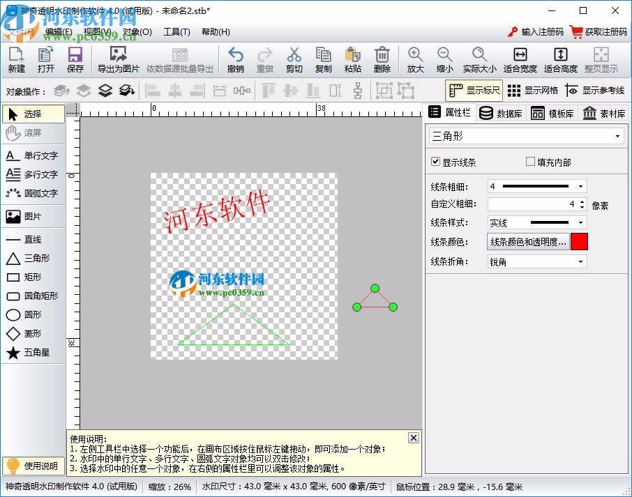Open a file with 打开 icon
Image resolution: width=632 pixels, height=497 pixels.
tap(45, 60)
